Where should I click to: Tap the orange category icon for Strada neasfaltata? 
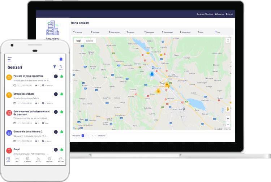coord(9,95)
